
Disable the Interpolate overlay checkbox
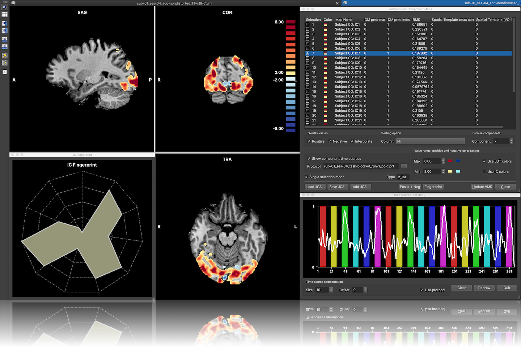352,141
